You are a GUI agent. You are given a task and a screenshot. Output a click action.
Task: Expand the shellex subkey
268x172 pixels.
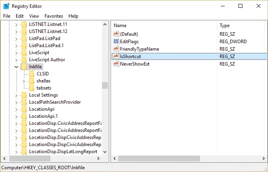pyautogui.click(x=24, y=81)
